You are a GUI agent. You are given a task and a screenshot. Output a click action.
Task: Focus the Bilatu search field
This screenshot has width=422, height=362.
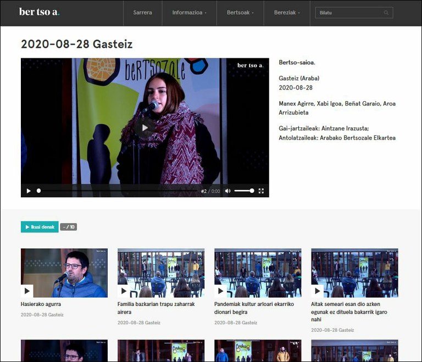[354, 13]
